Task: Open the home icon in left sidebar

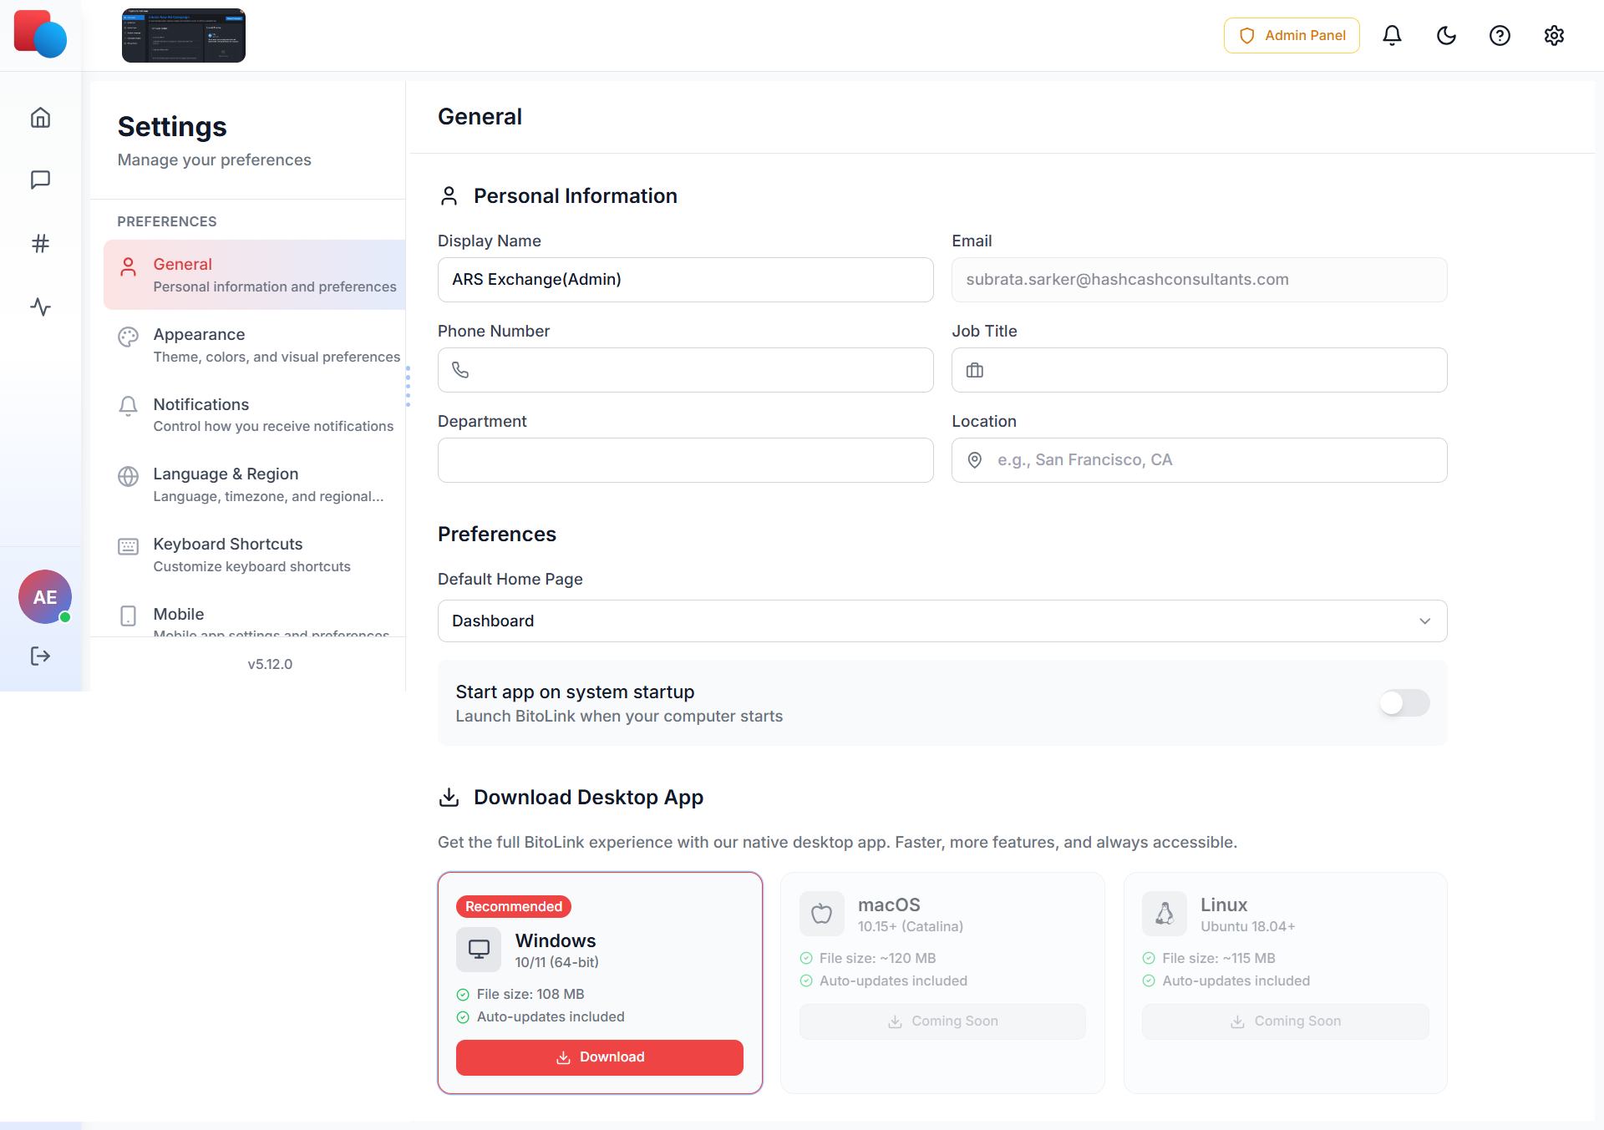Action: point(40,118)
